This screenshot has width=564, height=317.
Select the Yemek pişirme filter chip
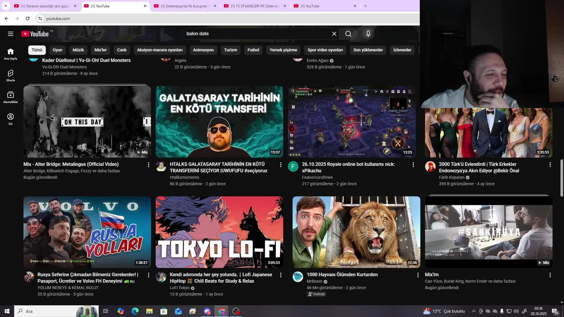coord(283,50)
